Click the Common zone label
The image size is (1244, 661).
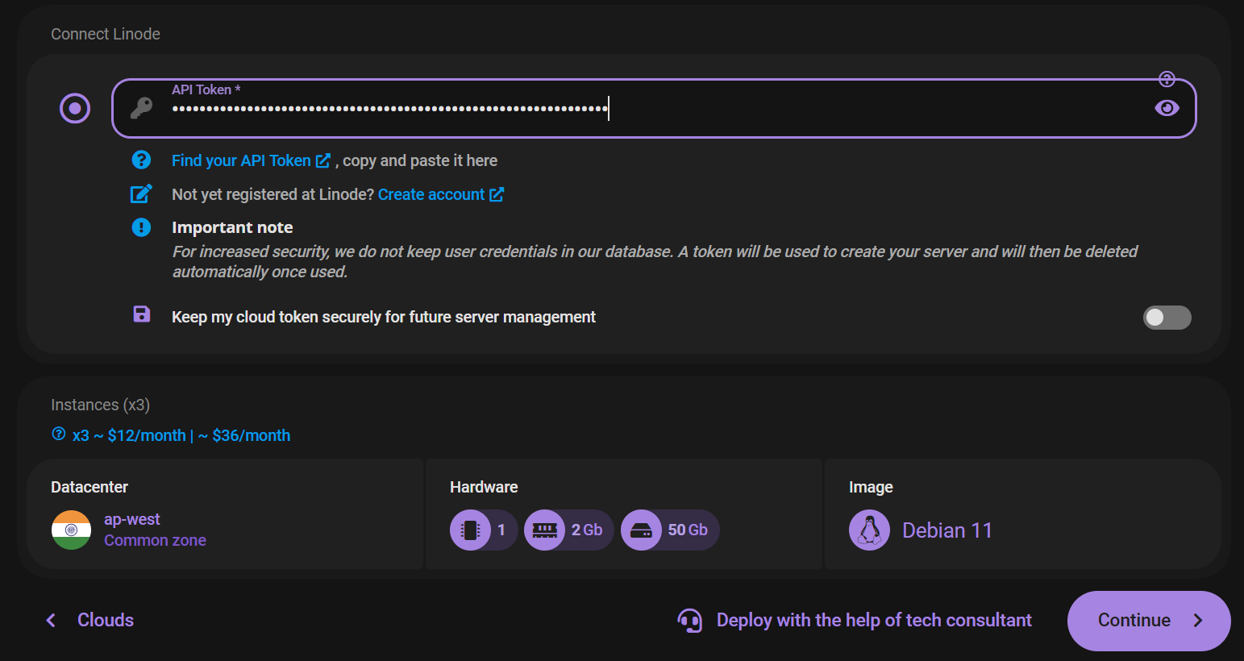[x=155, y=540]
